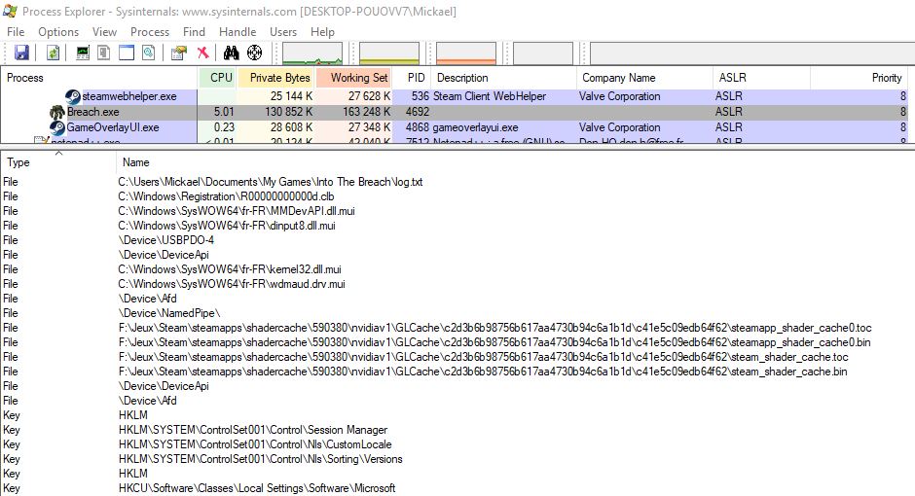Click the Breach.exe mech icon
915x496 pixels.
tap(57, 112)
